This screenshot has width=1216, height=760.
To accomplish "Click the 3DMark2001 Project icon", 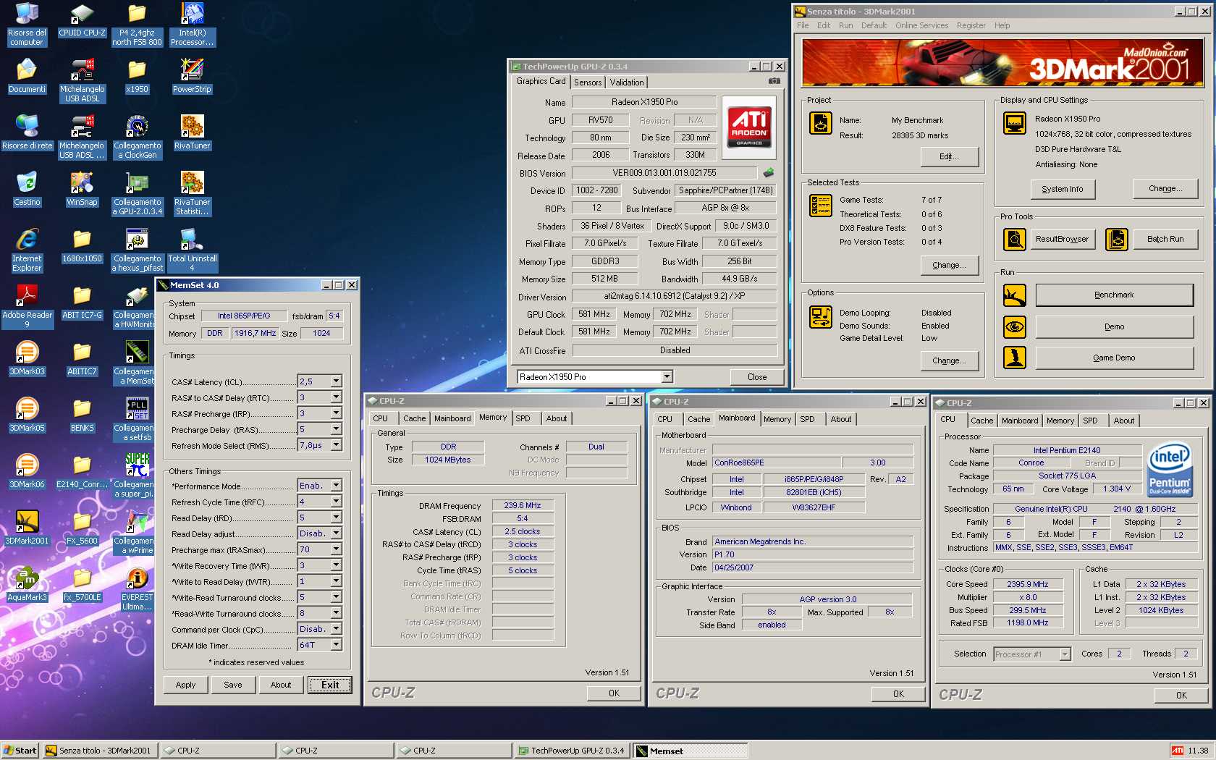I will pyautogui.click(x=820, y=123).
